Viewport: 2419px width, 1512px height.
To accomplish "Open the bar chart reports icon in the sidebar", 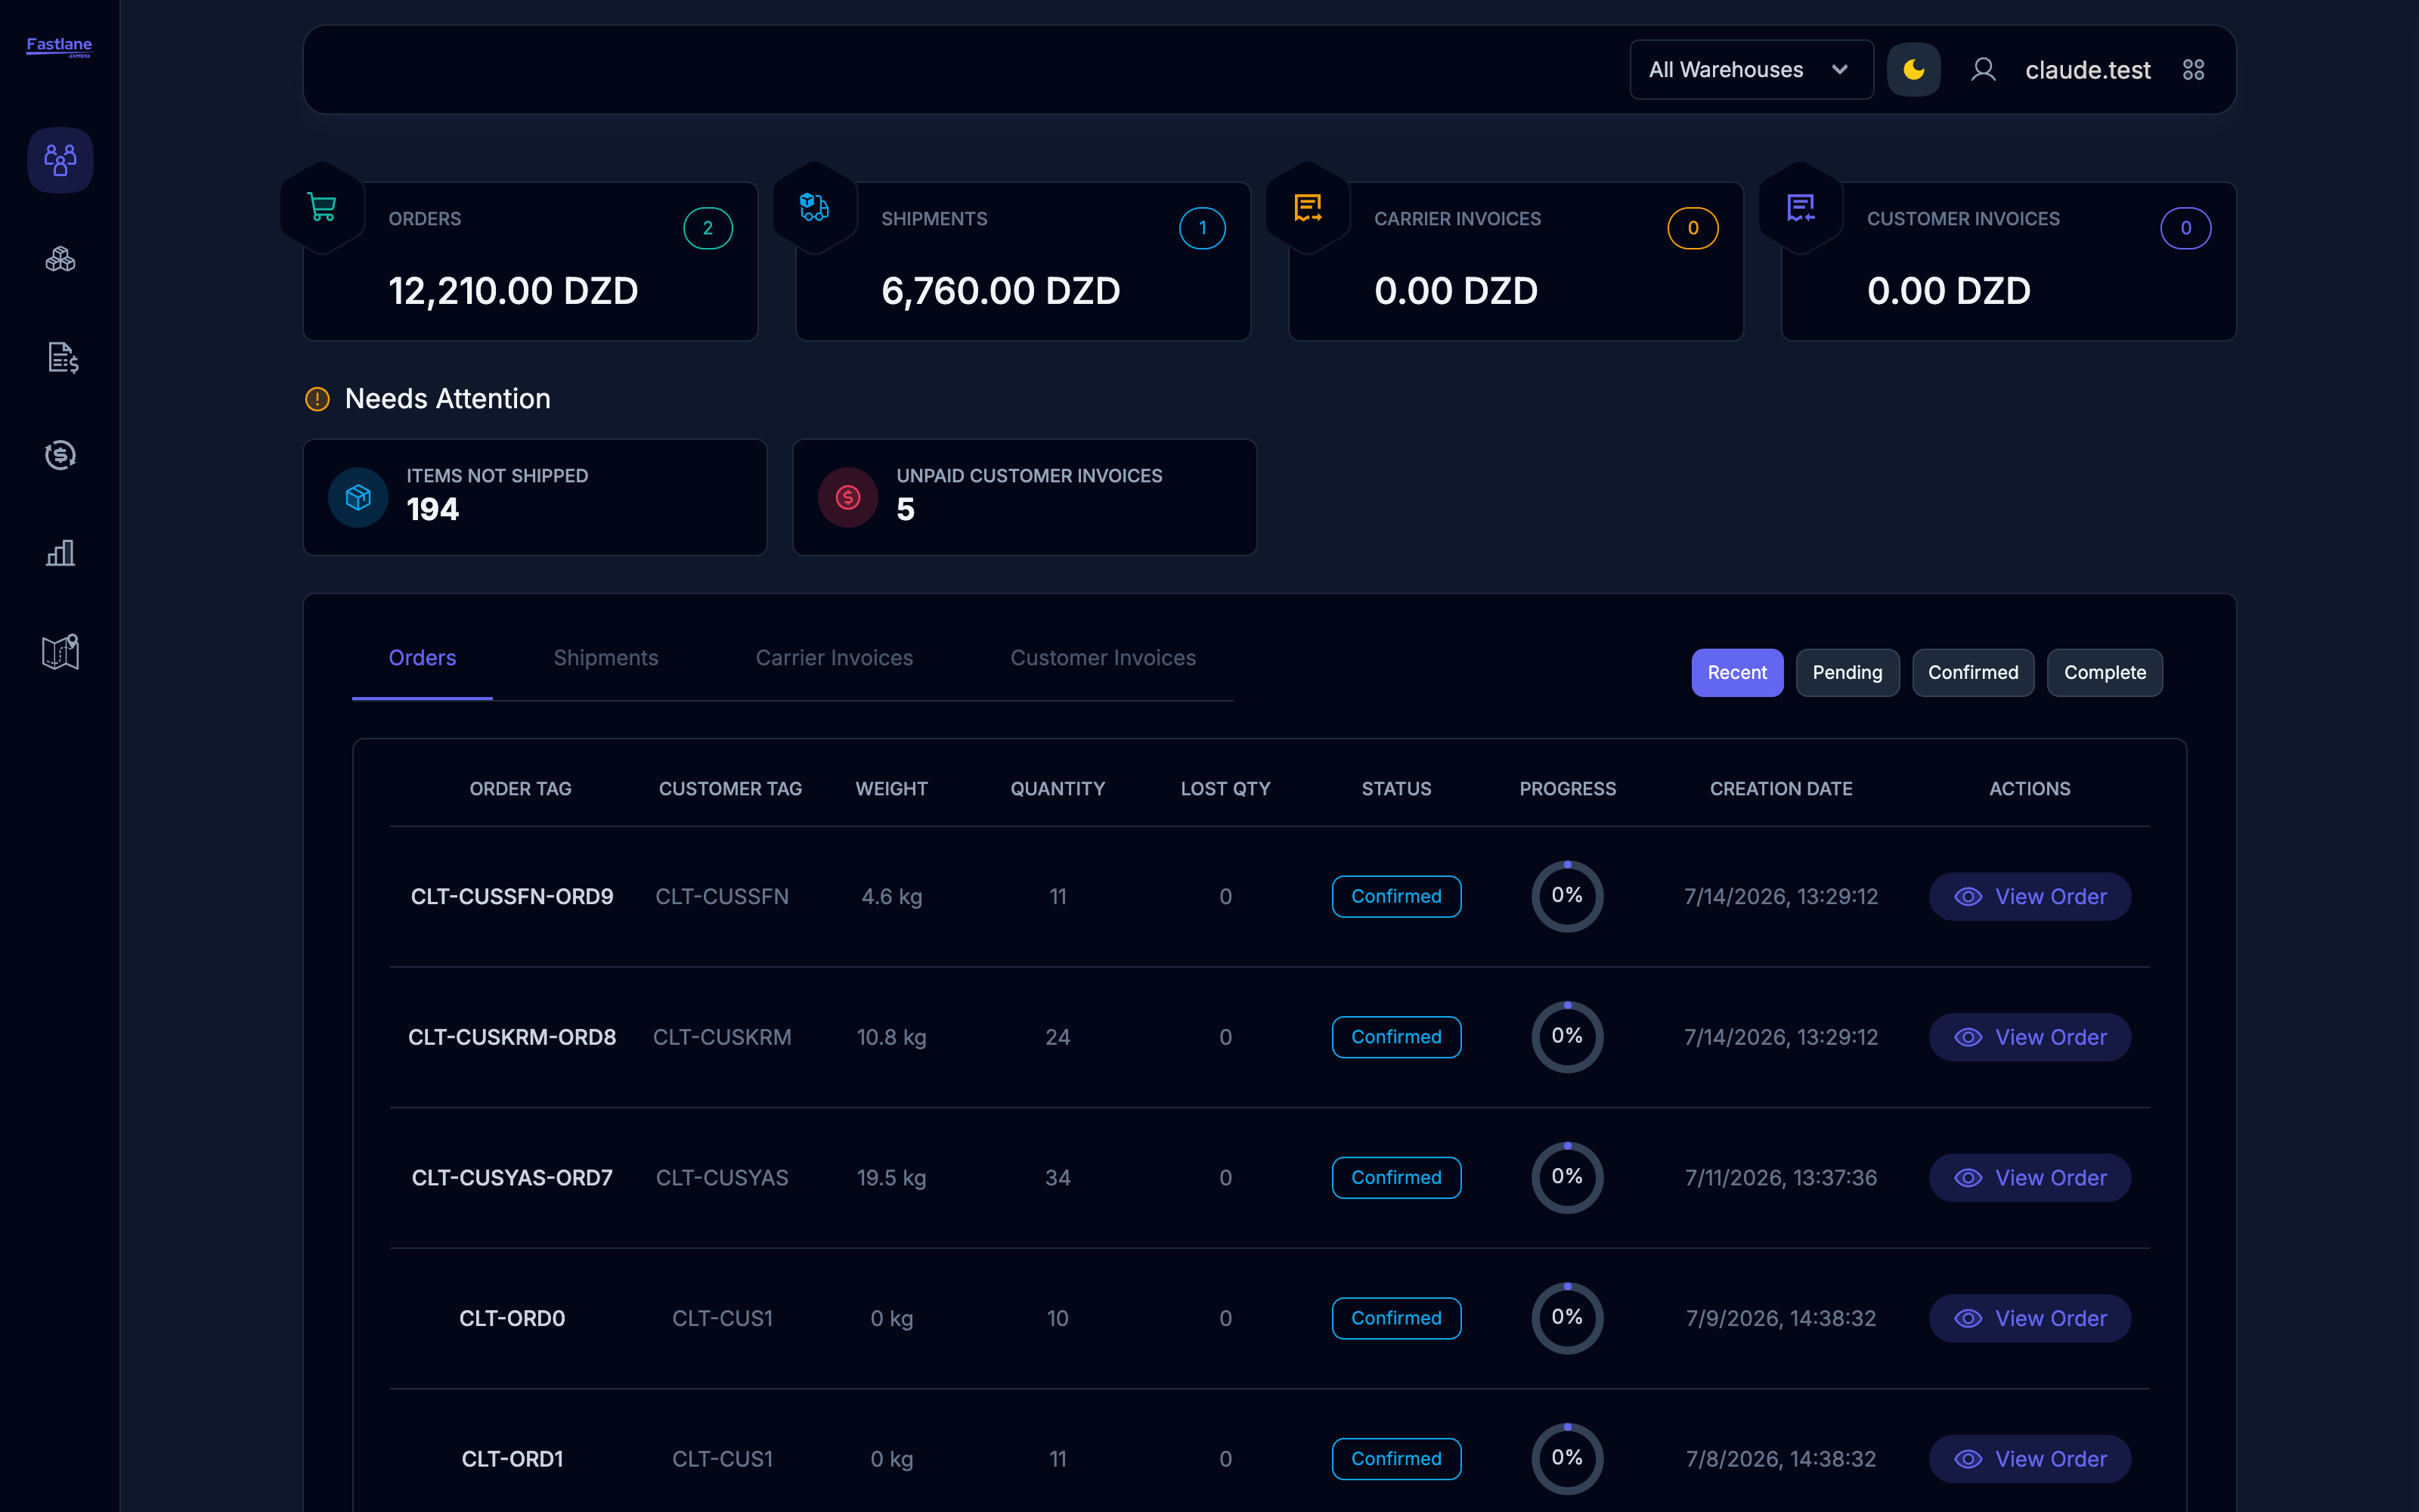I will pos(60,553).
